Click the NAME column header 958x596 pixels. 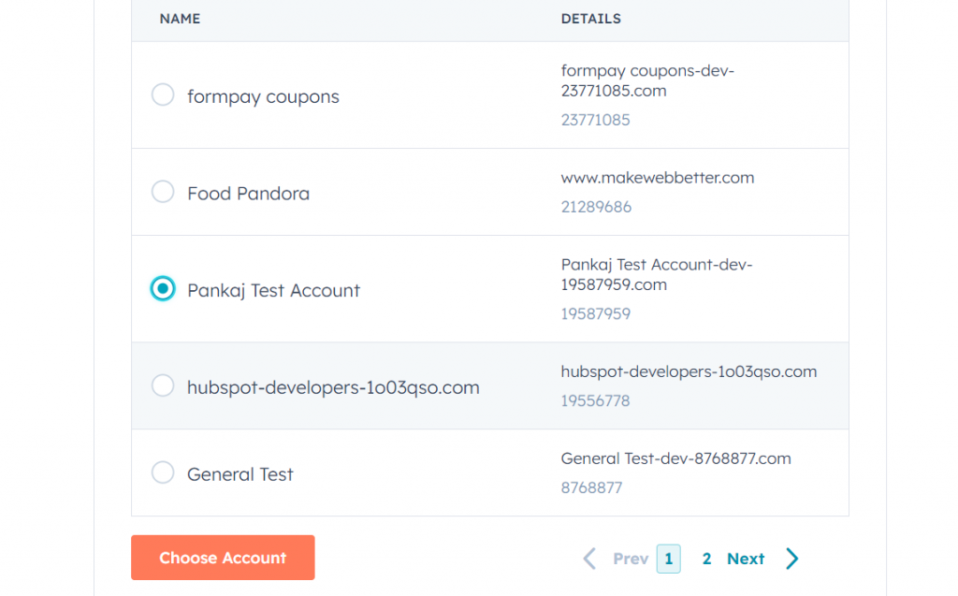(180, 19)
